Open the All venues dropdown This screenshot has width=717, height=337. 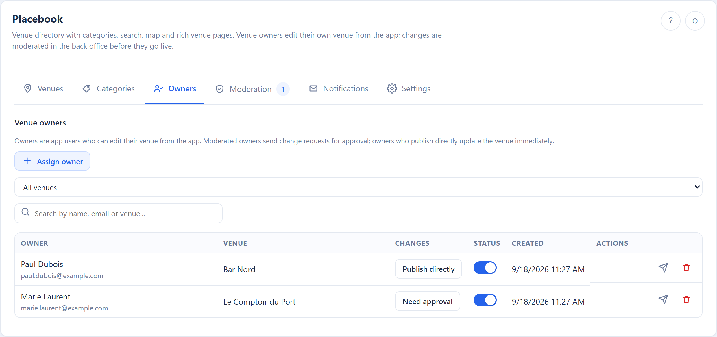click(358, 187)
